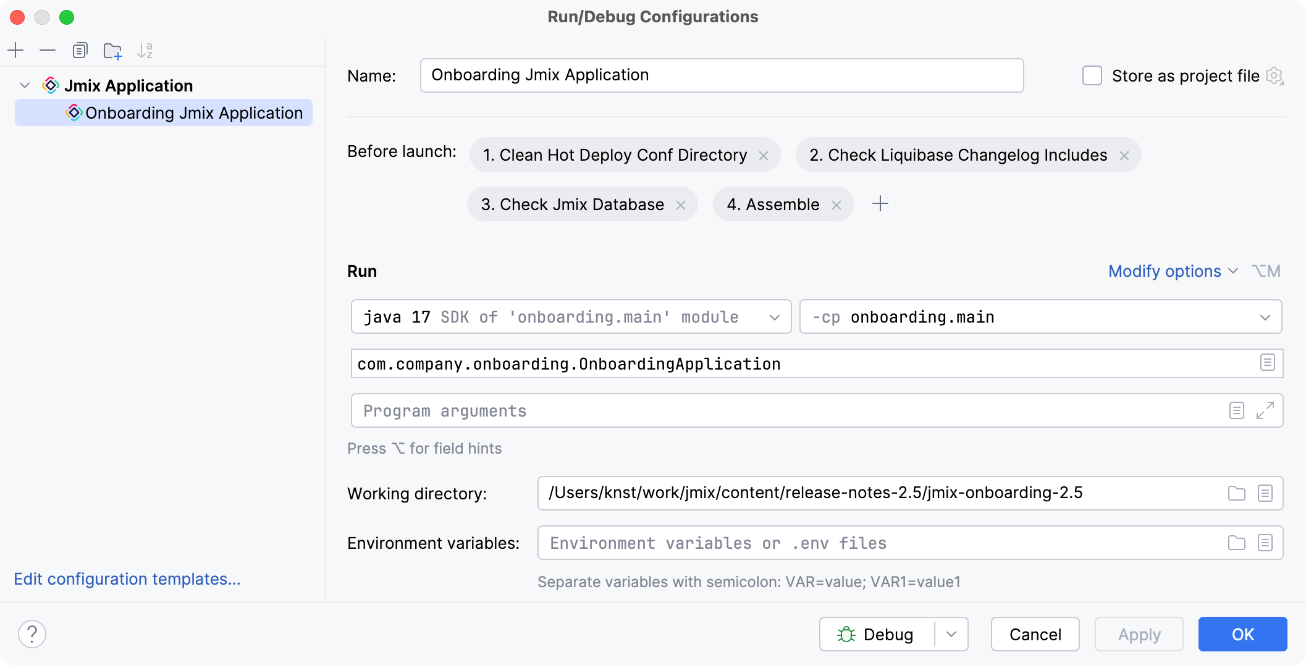Browse for .env files folder

point(1237,543)
